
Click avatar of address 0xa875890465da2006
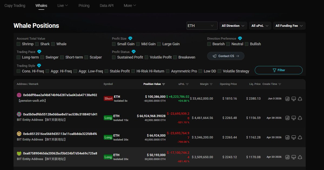click(x=19, y=153)
